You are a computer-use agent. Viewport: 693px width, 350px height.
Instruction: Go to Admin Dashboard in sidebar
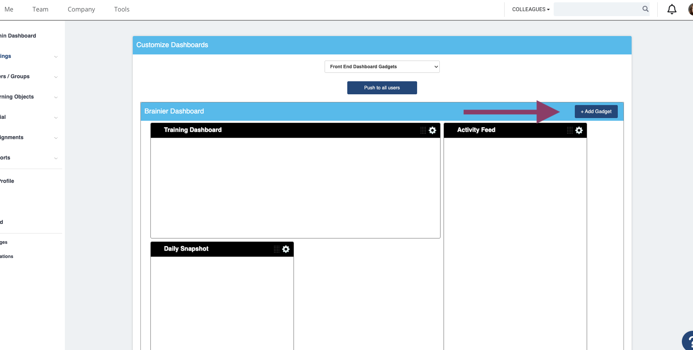[x=18, y=36]
